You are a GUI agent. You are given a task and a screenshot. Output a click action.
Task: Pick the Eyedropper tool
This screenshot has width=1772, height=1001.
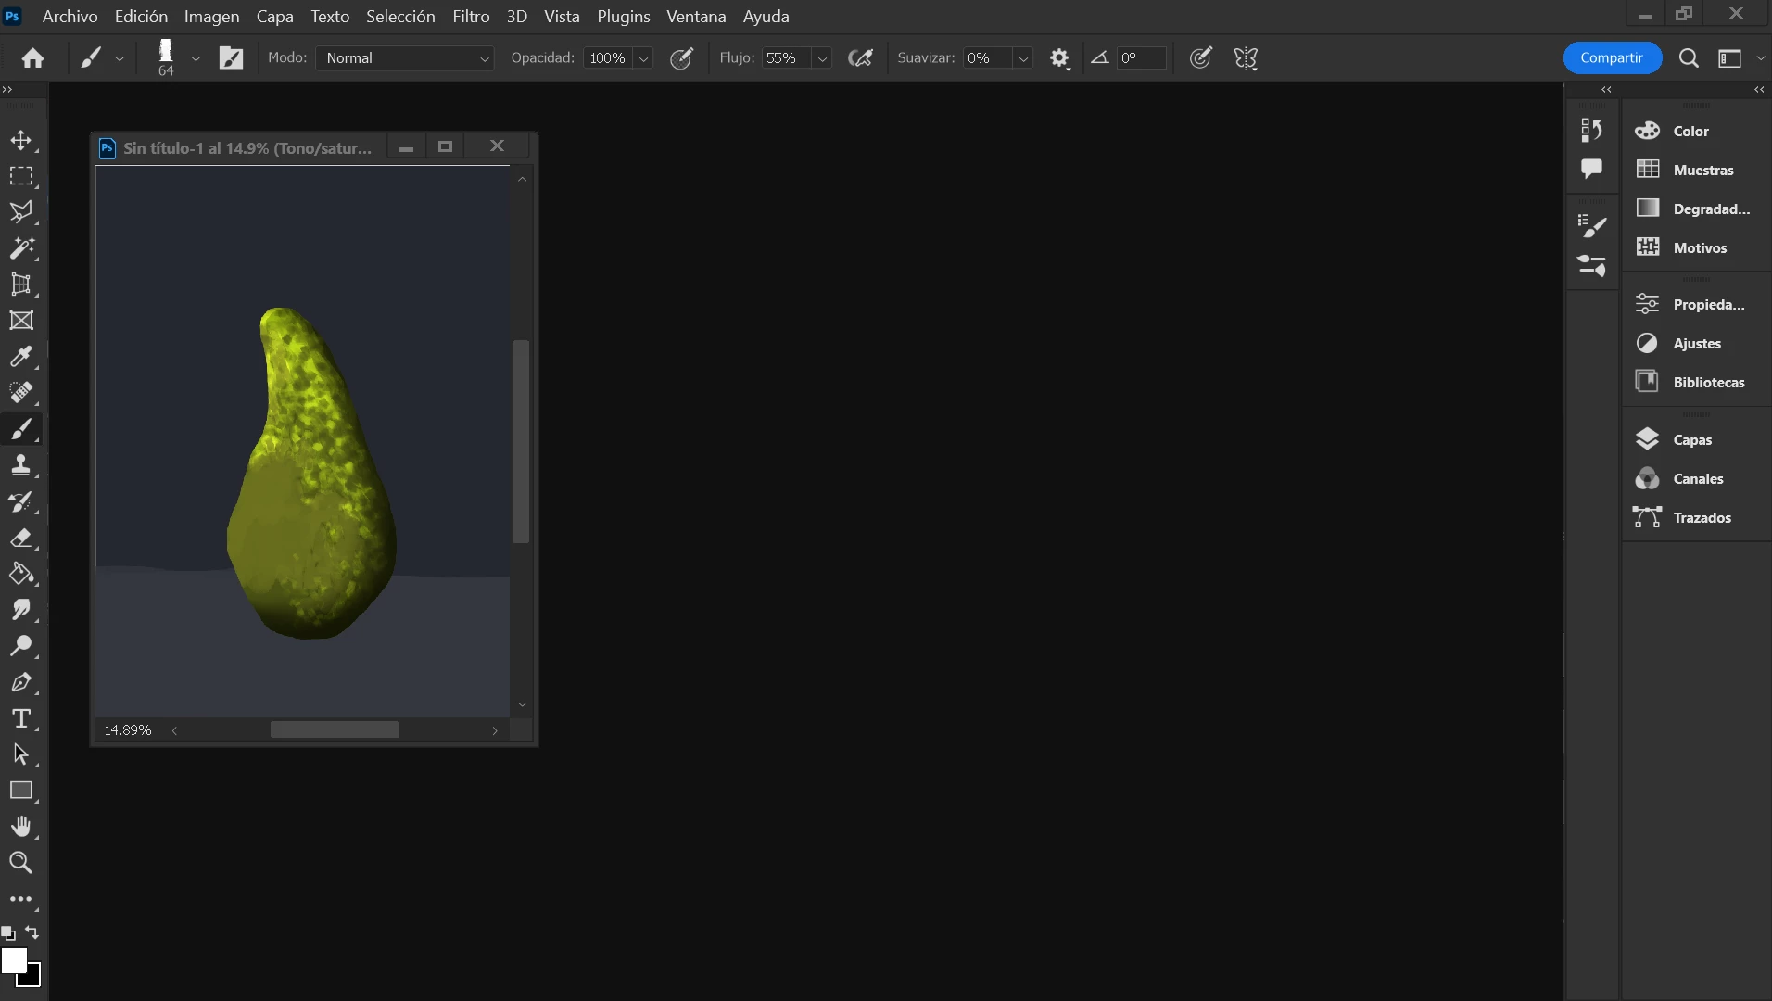[20, 357]
